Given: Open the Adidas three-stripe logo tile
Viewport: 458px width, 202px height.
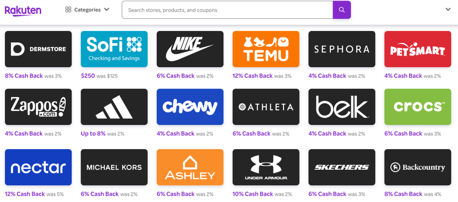Looking at the screenshot, I should point(114,107).
